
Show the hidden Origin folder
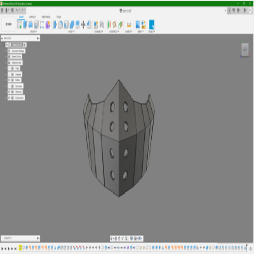pos(10,69)
